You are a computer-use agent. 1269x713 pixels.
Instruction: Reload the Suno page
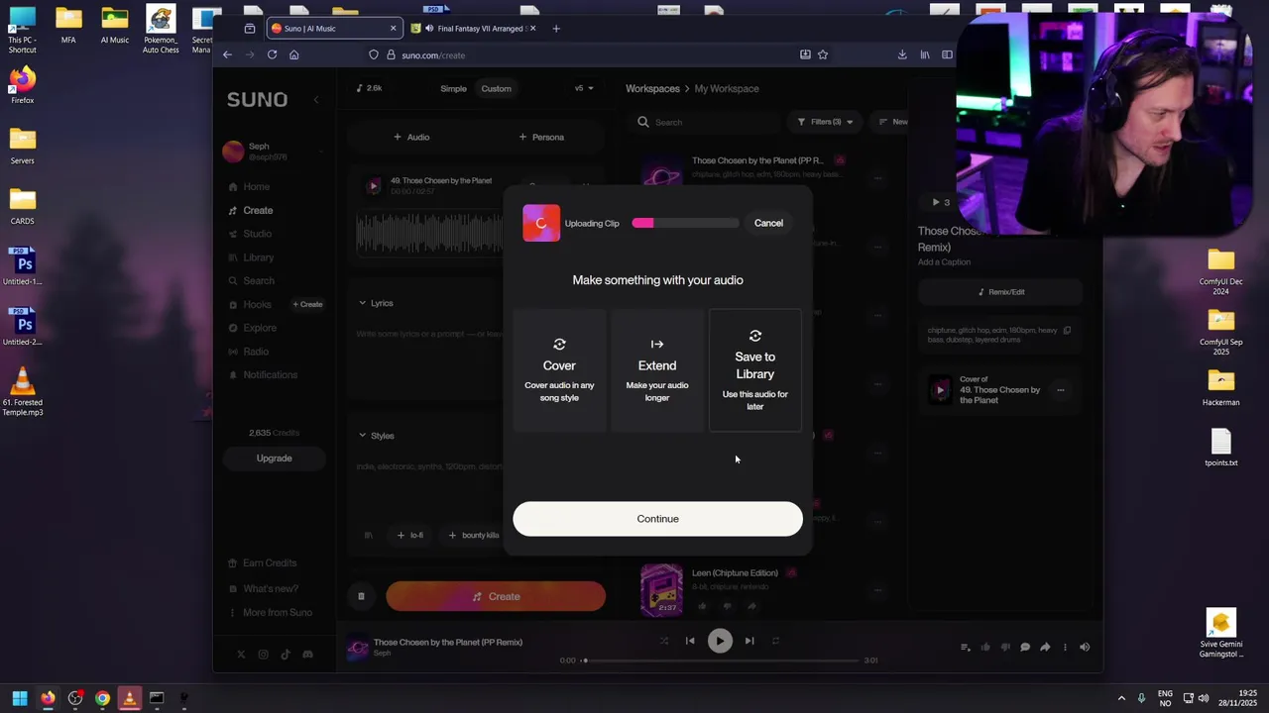[x=272, y=54]
